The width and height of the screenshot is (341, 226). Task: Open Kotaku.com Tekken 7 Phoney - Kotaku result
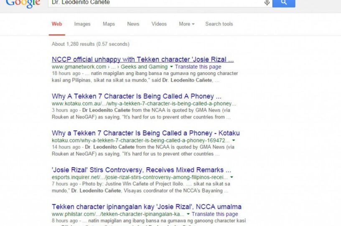tap(146, 133)
